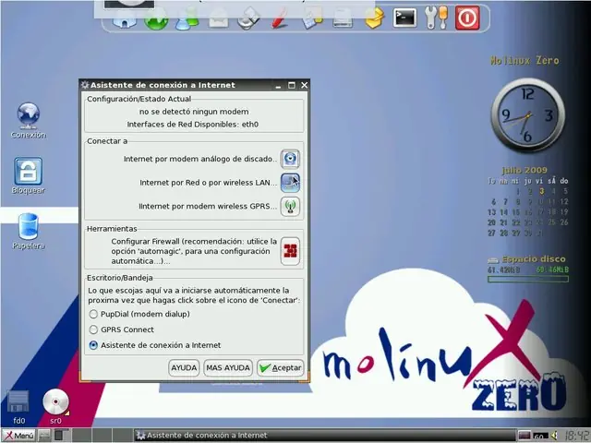Click the volume speaker tray icon
This screenshot has height=443, width=591.
pos(554,436)
